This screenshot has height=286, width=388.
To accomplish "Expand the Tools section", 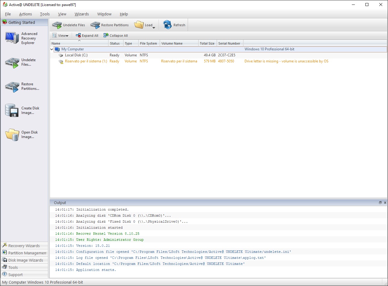I will pyautogui.click(x=24, y=267).
